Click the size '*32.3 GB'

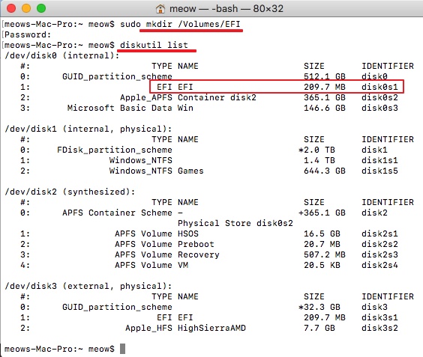(x=319, y=307)
